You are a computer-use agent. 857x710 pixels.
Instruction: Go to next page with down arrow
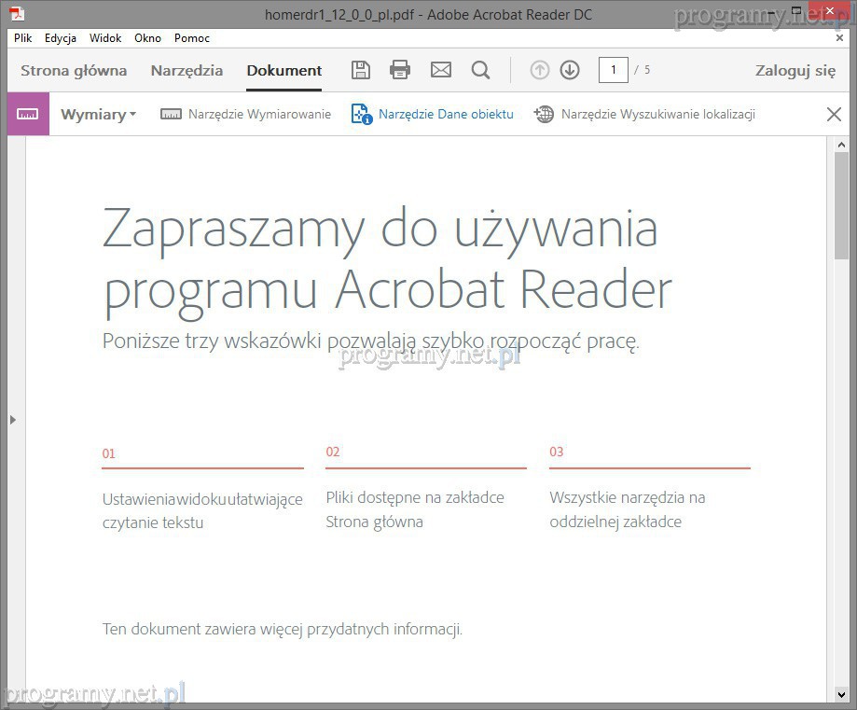click(570, 70)
